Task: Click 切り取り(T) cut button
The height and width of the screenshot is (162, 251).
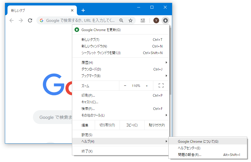Action: (107, 125)
